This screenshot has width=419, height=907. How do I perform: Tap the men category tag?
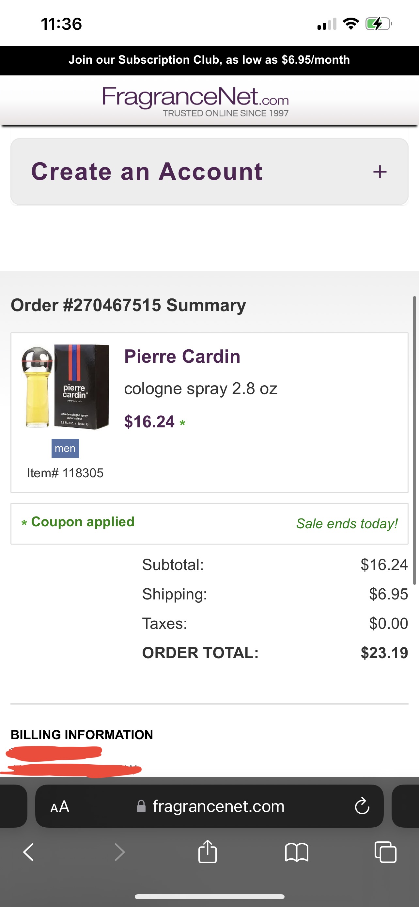(x=65, y=448)
